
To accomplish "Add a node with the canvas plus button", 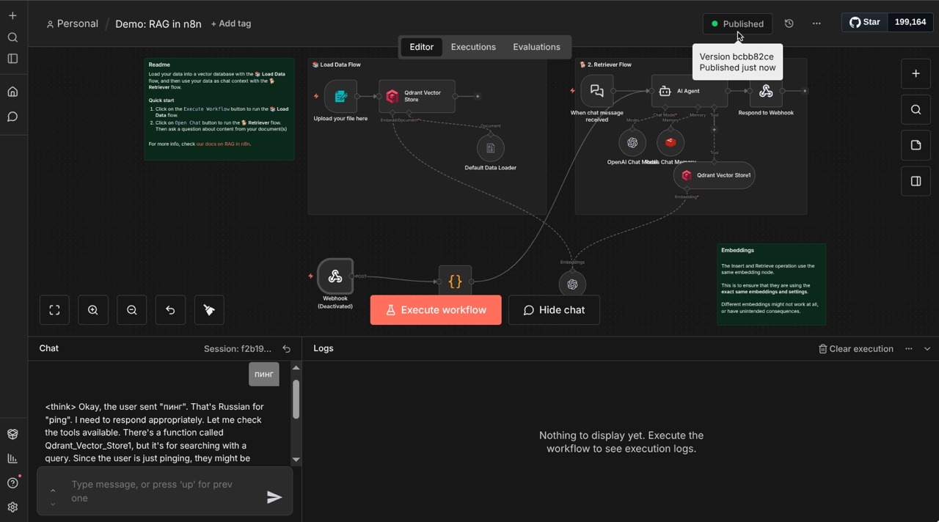I will 916,73.
